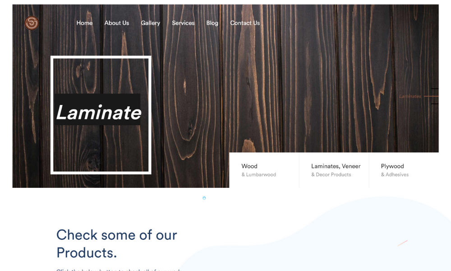Viewport: 451px width, 271px height.
Task: Open the Gallery nav link
Action: (150, 23)
